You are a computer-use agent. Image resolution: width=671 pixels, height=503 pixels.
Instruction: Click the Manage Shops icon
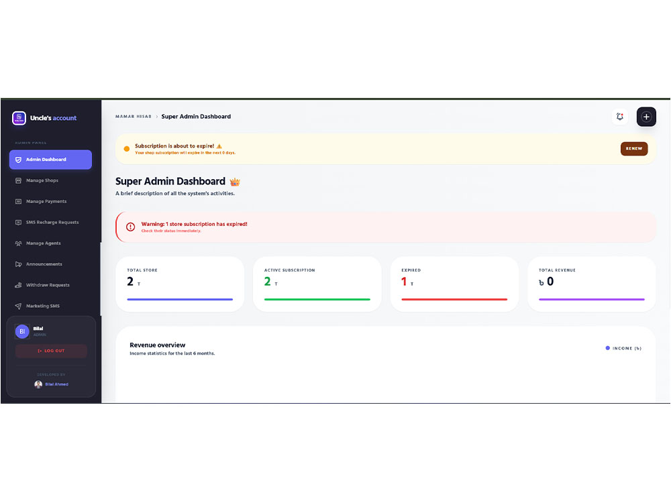(x=18, y=180)
